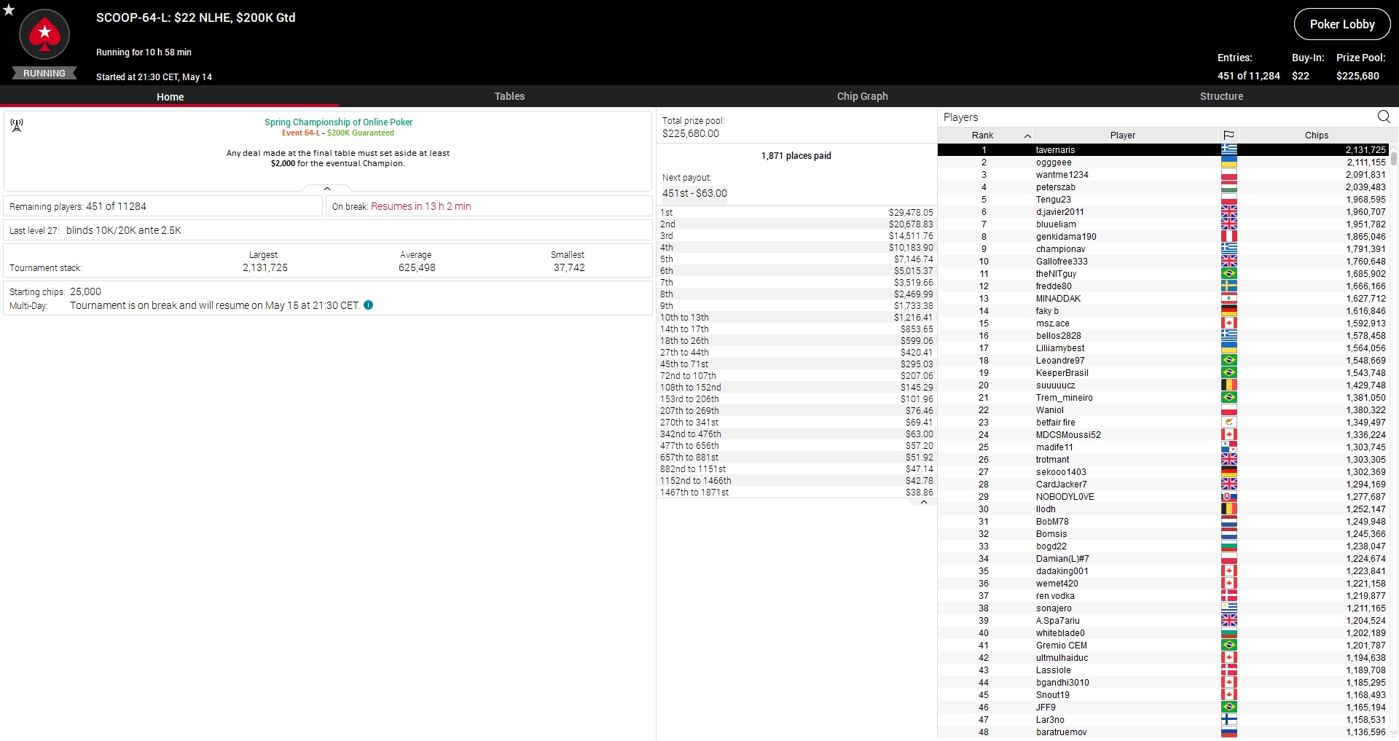Click the flag beside baratruemov
This screenshot has width=1399, height=741.
[1229, 732]
